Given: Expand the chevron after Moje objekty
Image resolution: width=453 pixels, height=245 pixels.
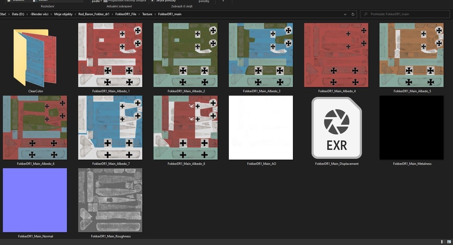Looking at the screenshot, I should click(x=75, y=14).
